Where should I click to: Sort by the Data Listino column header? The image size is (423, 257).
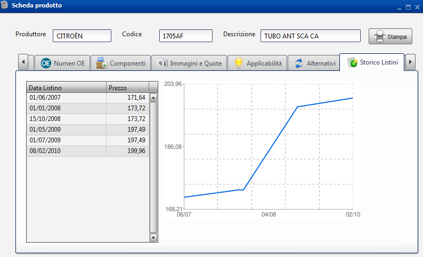(67, 87)
